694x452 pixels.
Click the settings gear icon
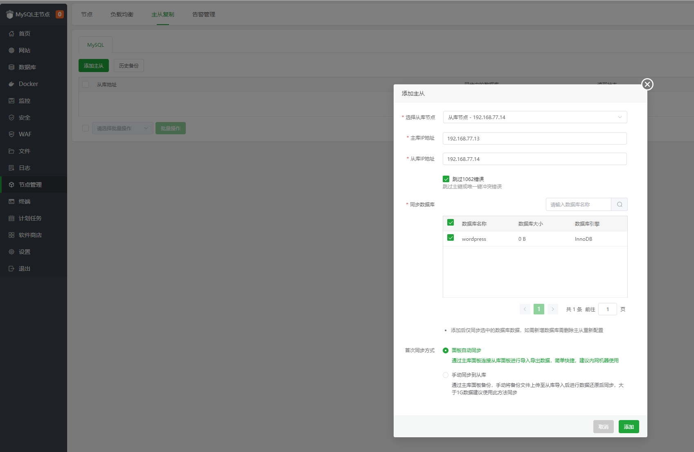coord(11,252)
